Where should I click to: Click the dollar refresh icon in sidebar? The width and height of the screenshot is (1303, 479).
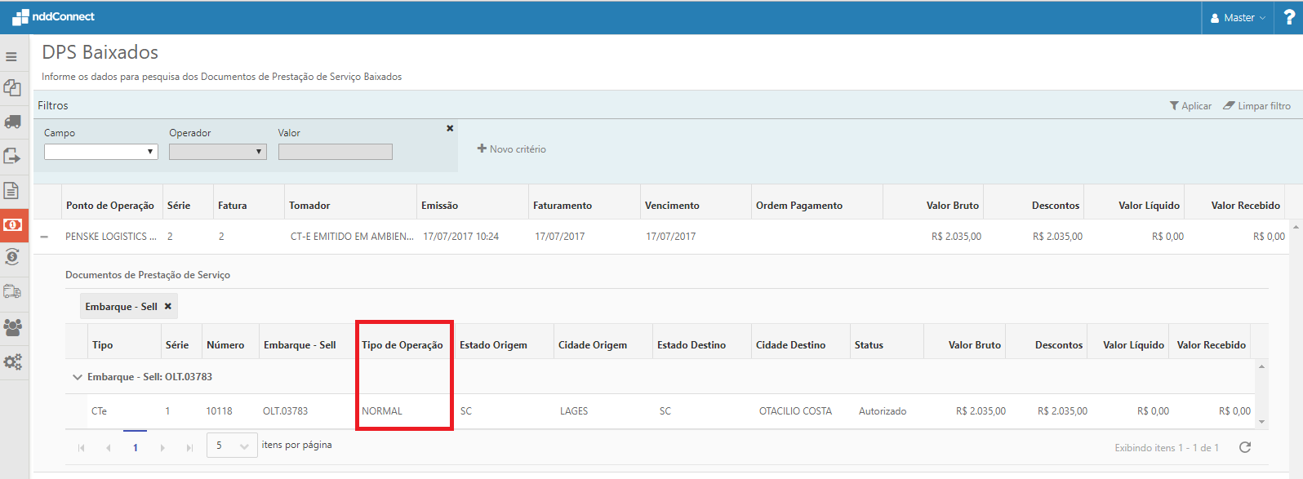12,258
